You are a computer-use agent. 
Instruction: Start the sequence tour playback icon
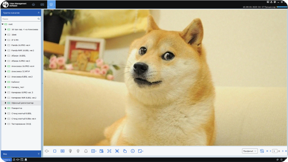[x=262, y=151]
